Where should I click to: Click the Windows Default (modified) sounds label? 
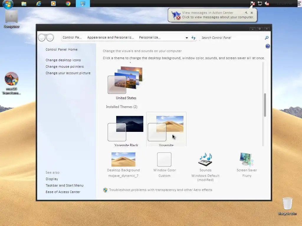click(205, 178)
